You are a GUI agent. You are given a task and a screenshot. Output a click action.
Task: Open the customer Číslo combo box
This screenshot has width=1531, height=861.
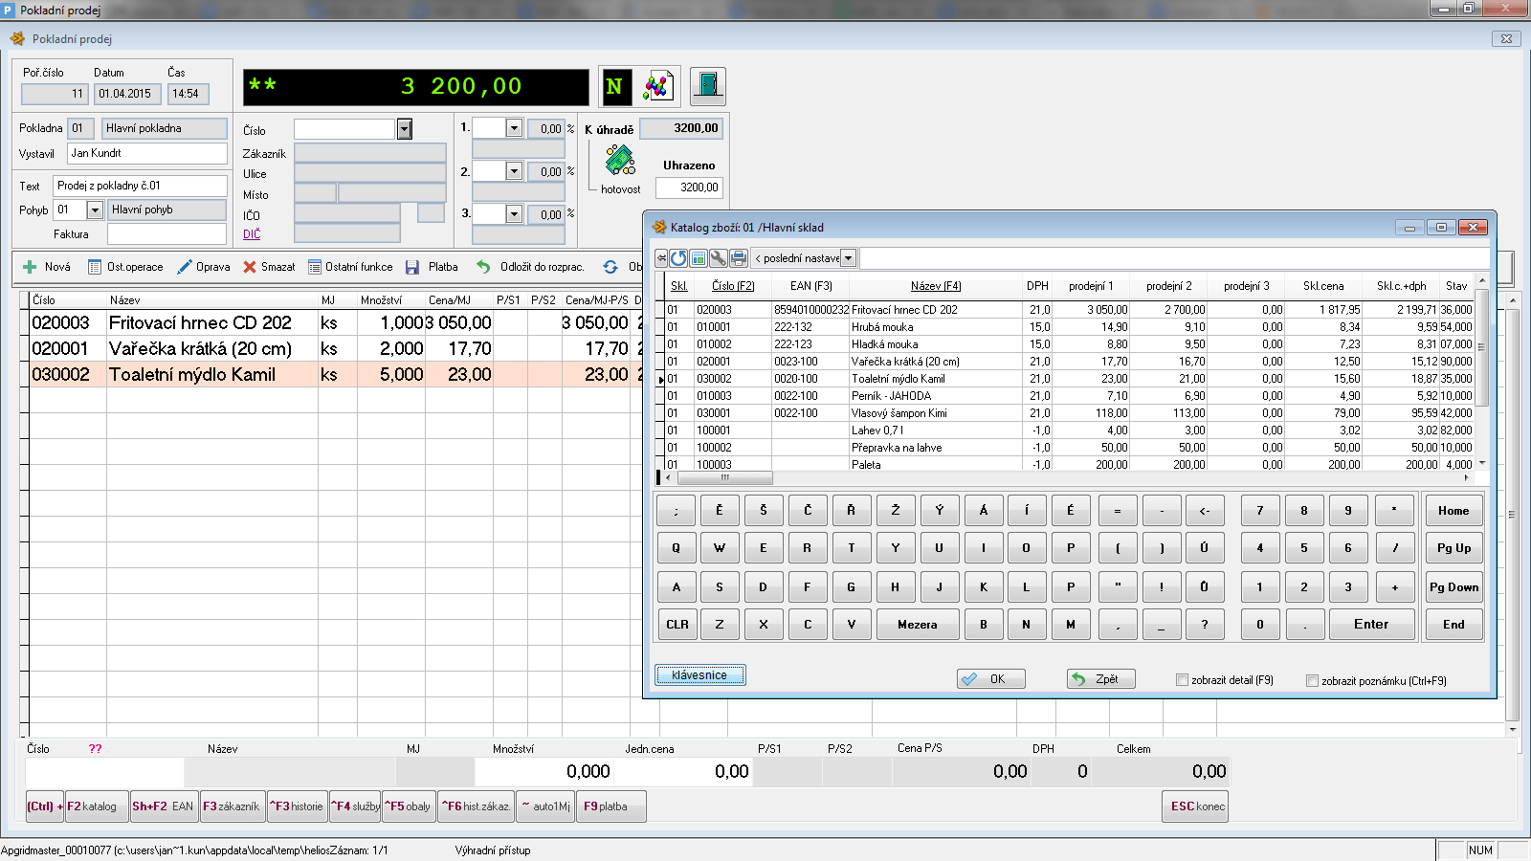click(x=404, y=129)
